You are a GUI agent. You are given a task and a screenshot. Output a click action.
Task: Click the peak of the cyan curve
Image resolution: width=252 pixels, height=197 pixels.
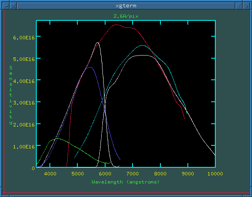(x=142, y=45)
